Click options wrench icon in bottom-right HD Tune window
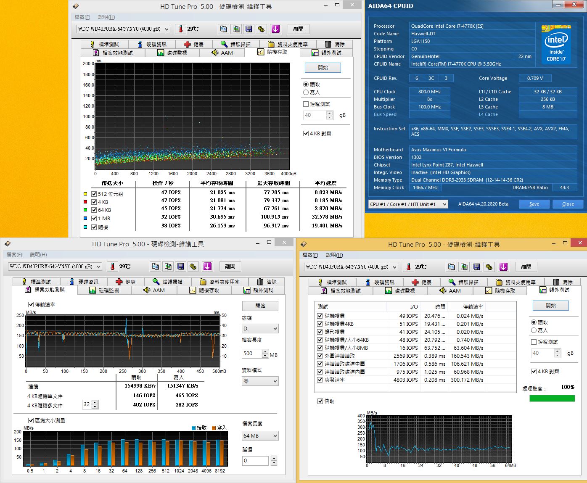The width and height of the screenshot is (587, 483). (489, 267)
